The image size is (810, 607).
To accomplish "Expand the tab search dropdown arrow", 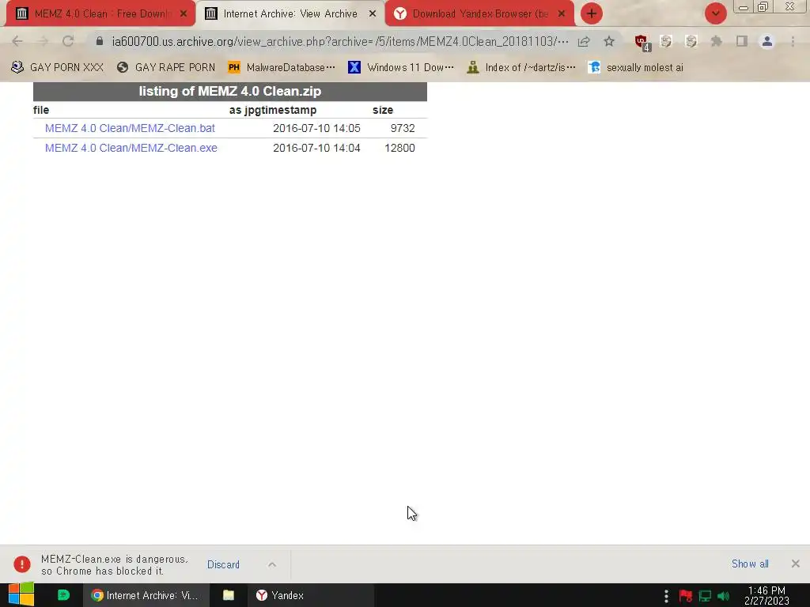I will (715, 13).
